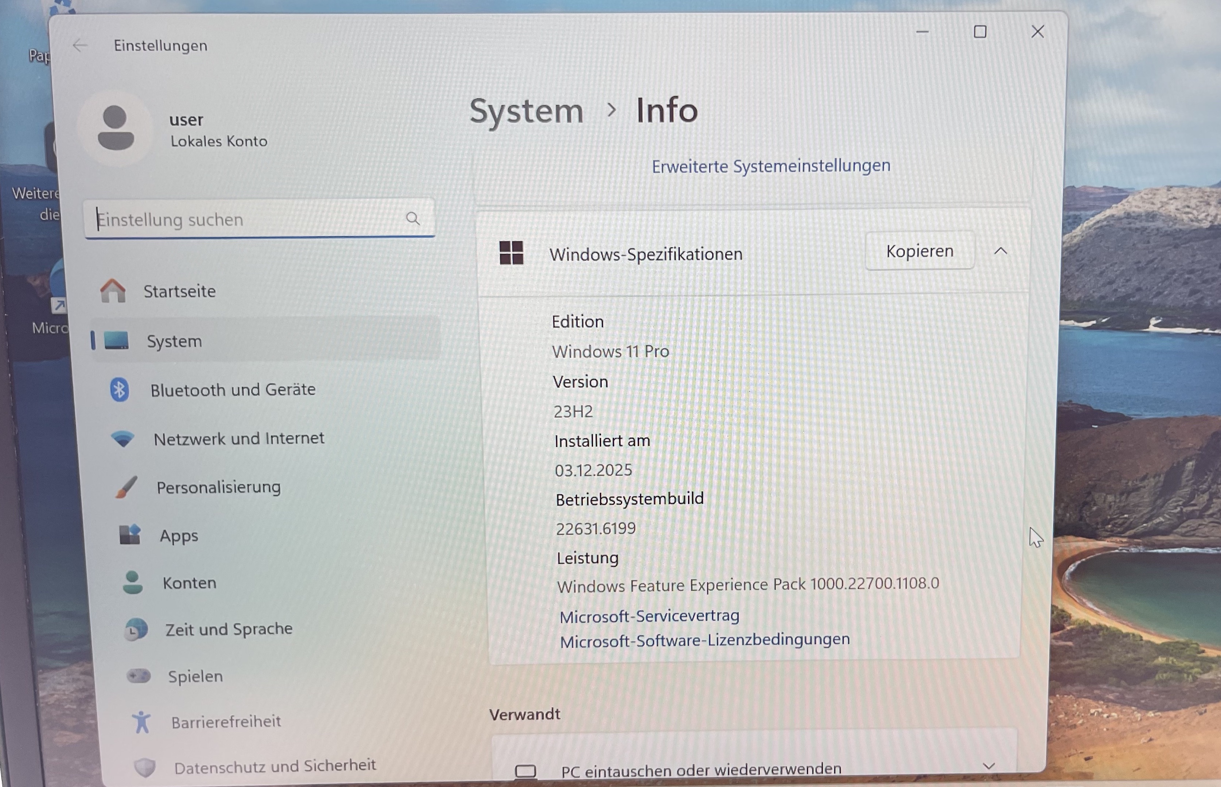Click the Installiert am label

pyautogui.click(x=602, y=440)
